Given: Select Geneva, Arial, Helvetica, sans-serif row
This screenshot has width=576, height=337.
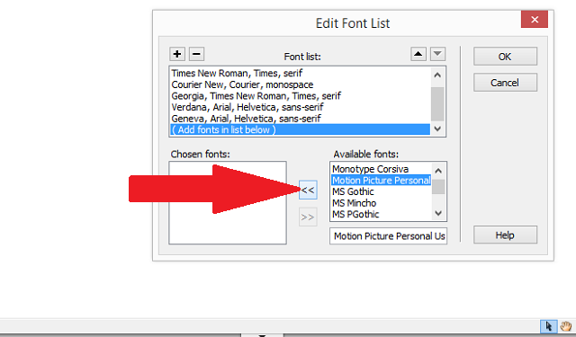Looking at the screenshot, I should (300, 119).
